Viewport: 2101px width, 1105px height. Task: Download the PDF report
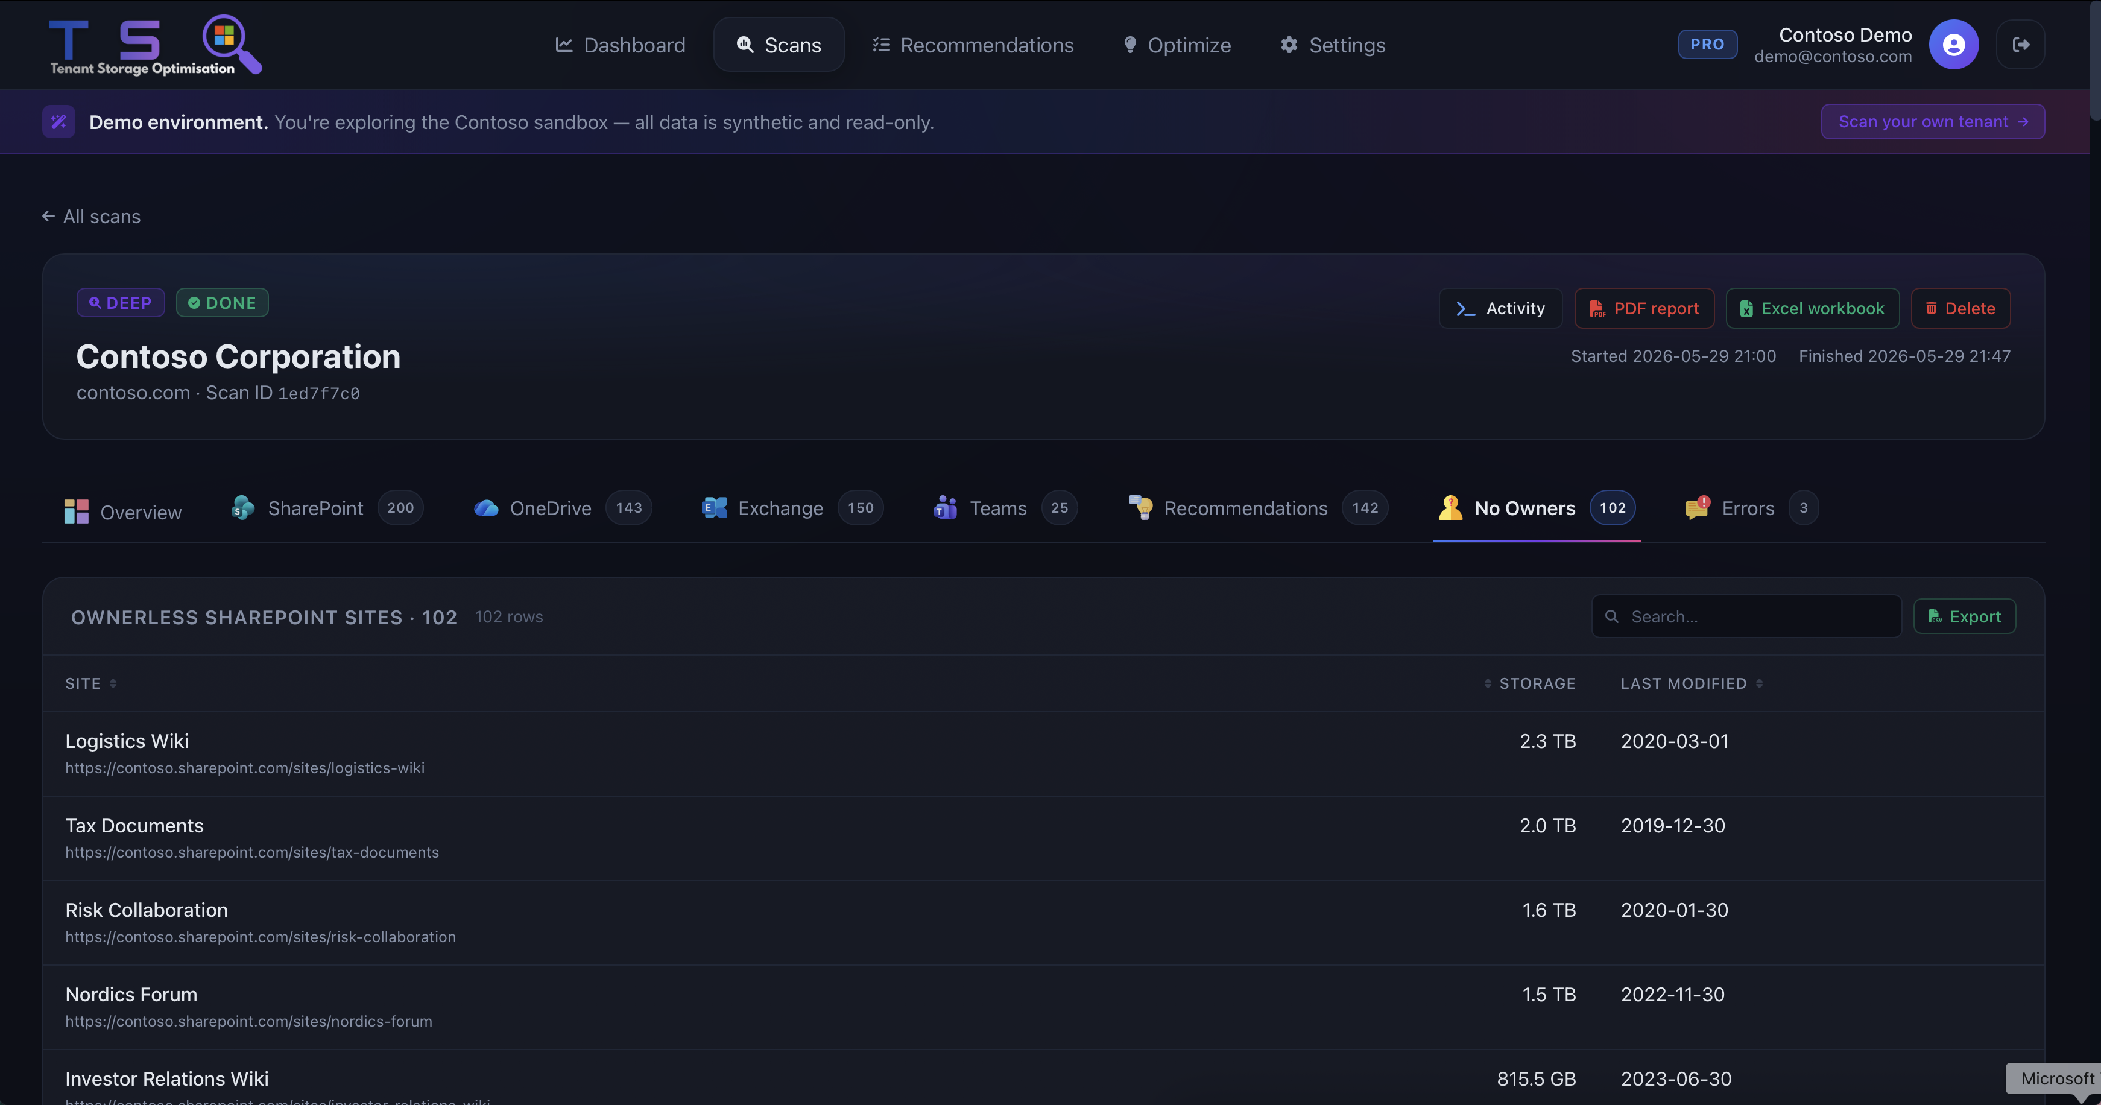pyautogui.click(x=1644, y=308)
